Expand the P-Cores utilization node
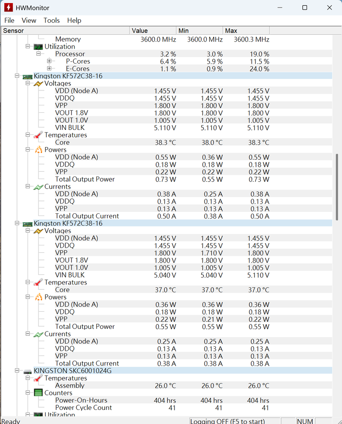This screenshot has height=424, width=342. [x=49, y=61]
